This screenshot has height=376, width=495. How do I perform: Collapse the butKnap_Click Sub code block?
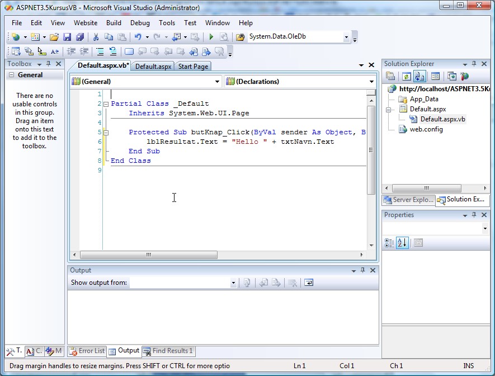[x=106, y=133]
